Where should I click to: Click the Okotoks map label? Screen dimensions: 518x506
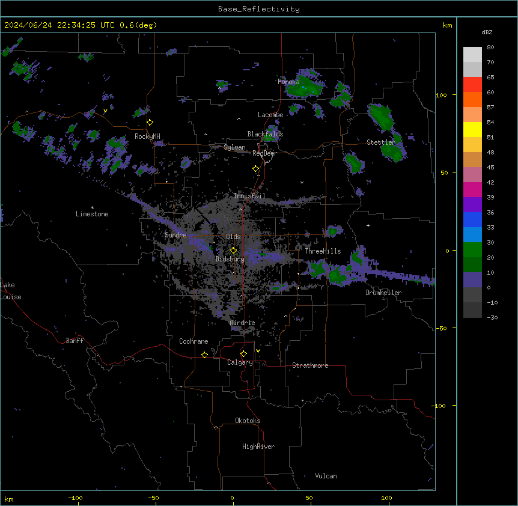(248, 421)
